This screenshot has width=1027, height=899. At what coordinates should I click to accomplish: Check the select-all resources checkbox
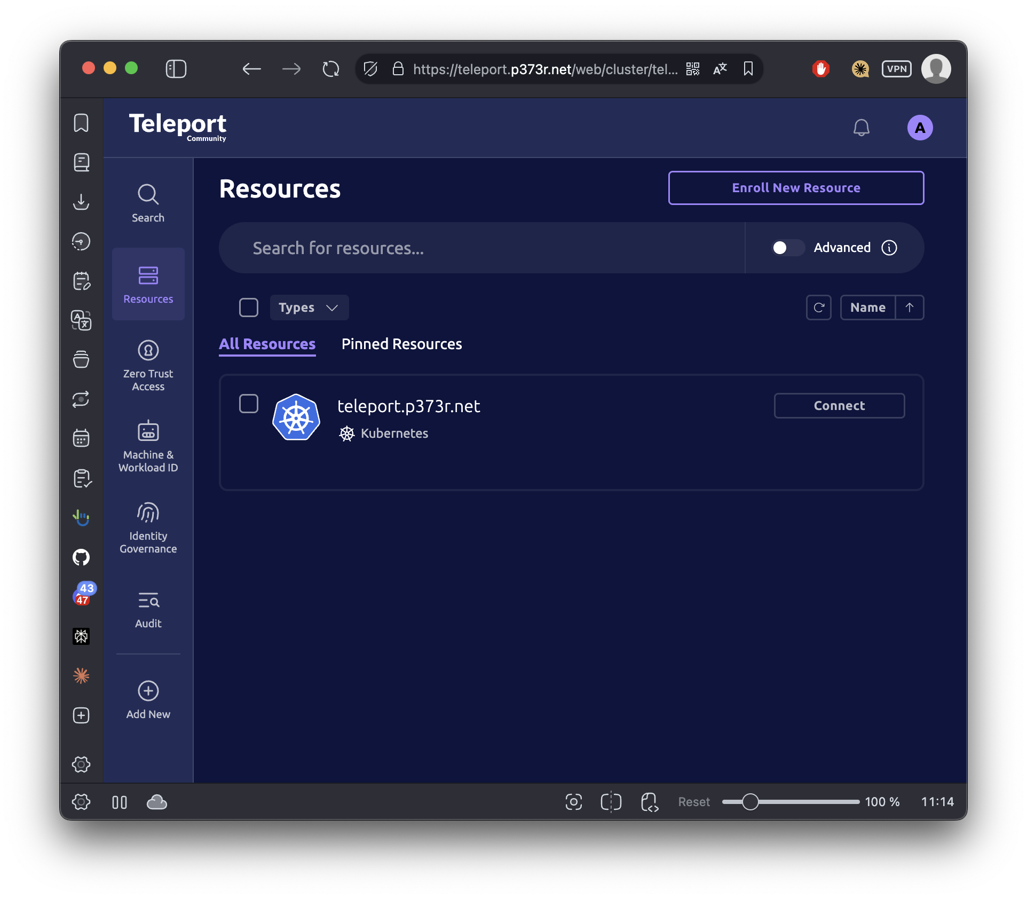click(x=249, y=307)
